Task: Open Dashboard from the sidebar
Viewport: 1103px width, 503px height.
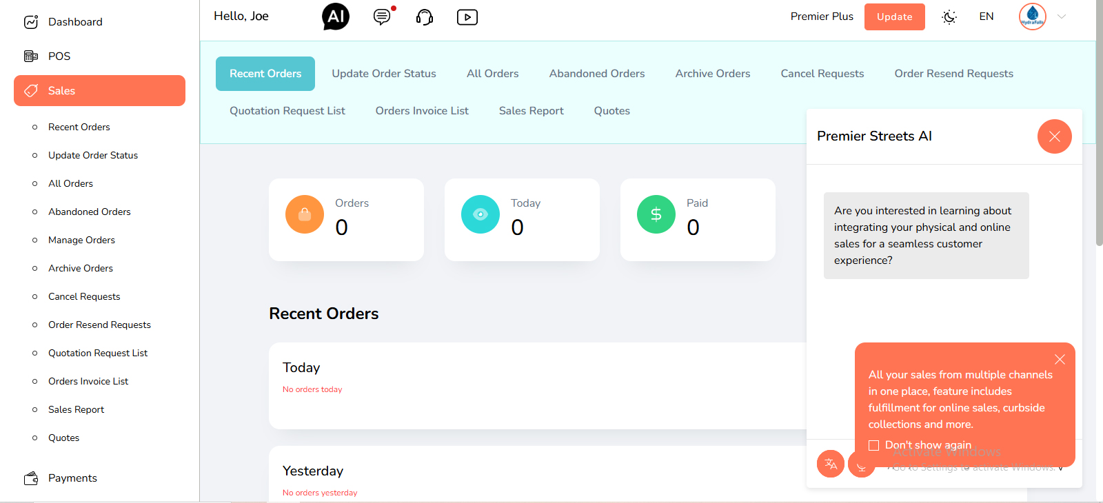Action: [75, 22]
